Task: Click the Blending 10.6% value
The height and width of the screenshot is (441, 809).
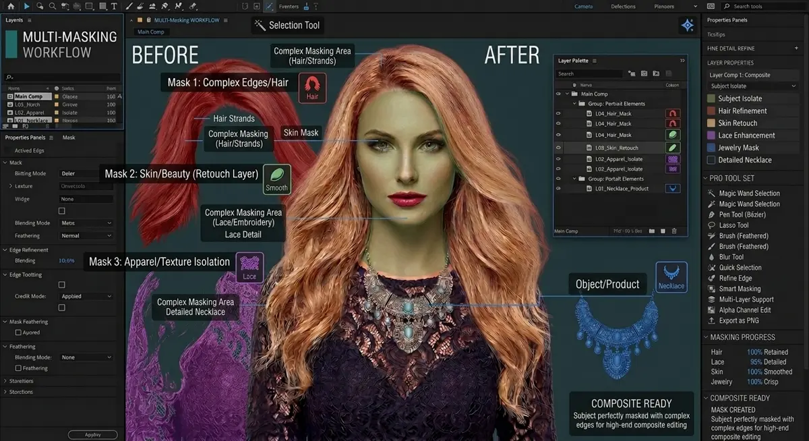Action: tap(67, 260)
